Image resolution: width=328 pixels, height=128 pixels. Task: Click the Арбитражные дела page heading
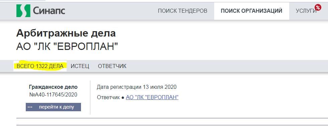click(66, 34)
